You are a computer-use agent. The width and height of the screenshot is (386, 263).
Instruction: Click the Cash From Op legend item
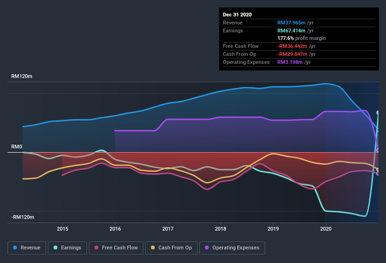pos(171,248)
